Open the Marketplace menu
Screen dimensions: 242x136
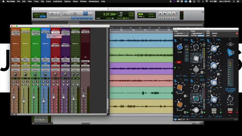coord(94,2)
